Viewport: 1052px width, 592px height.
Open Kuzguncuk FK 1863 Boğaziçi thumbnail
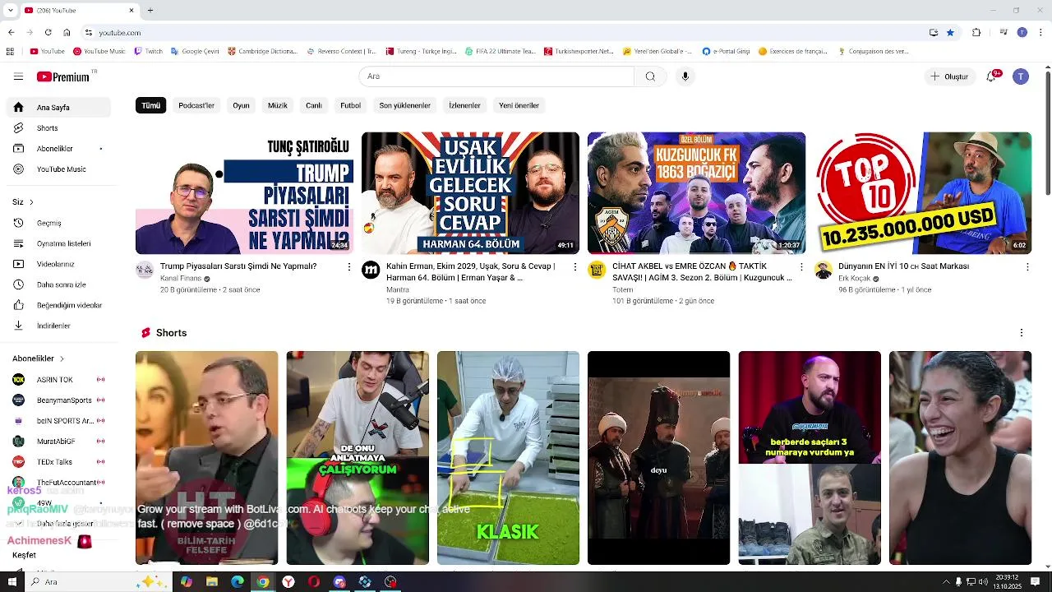[696, 193]
